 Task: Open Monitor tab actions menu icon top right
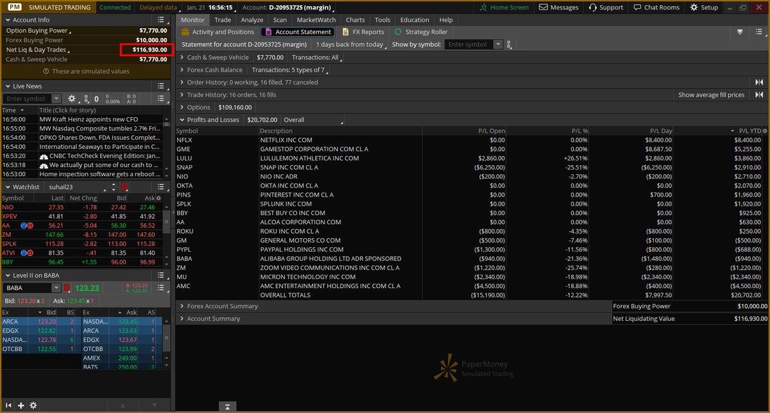click(x=758, y=31)
